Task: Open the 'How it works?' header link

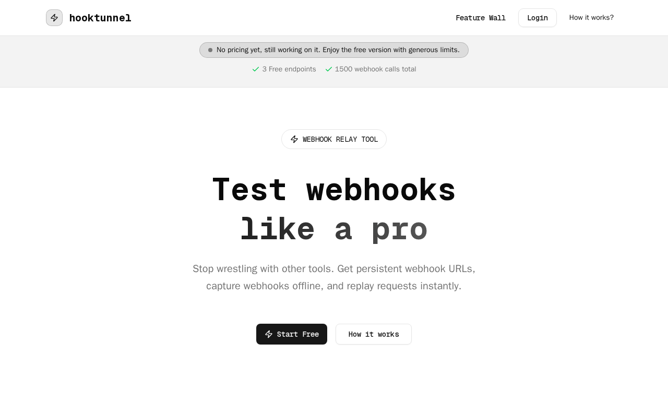Action: 591,18
